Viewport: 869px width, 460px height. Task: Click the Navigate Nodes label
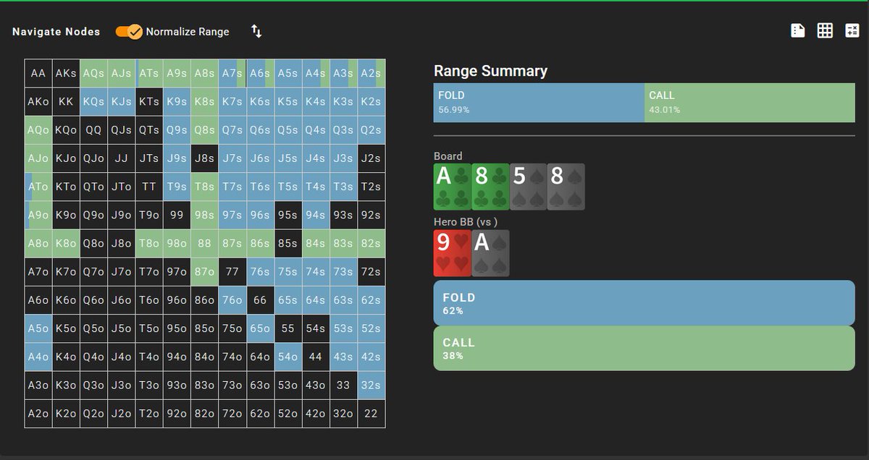click(x=56, y=32)
